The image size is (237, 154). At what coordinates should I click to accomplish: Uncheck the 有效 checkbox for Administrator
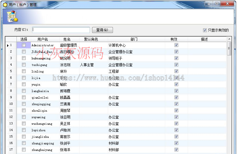tap(176, 45)
